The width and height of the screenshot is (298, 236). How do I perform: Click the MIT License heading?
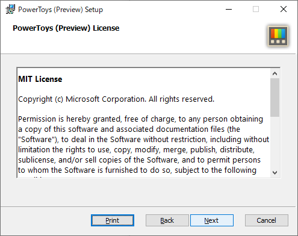pyautogui.click(x=40, y=79)
